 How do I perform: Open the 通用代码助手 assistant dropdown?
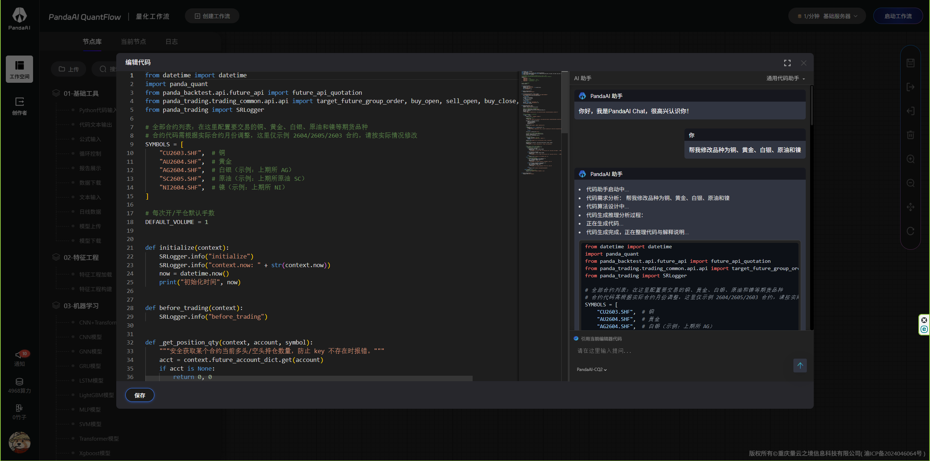[x=785, y=78]
